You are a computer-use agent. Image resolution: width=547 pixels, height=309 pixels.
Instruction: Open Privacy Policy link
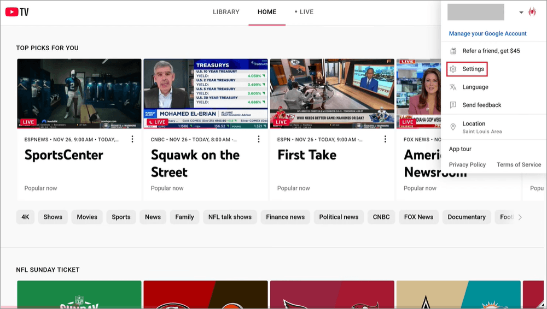467,164
